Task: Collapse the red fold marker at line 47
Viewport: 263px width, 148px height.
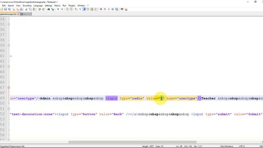Action: coord(9,88)
